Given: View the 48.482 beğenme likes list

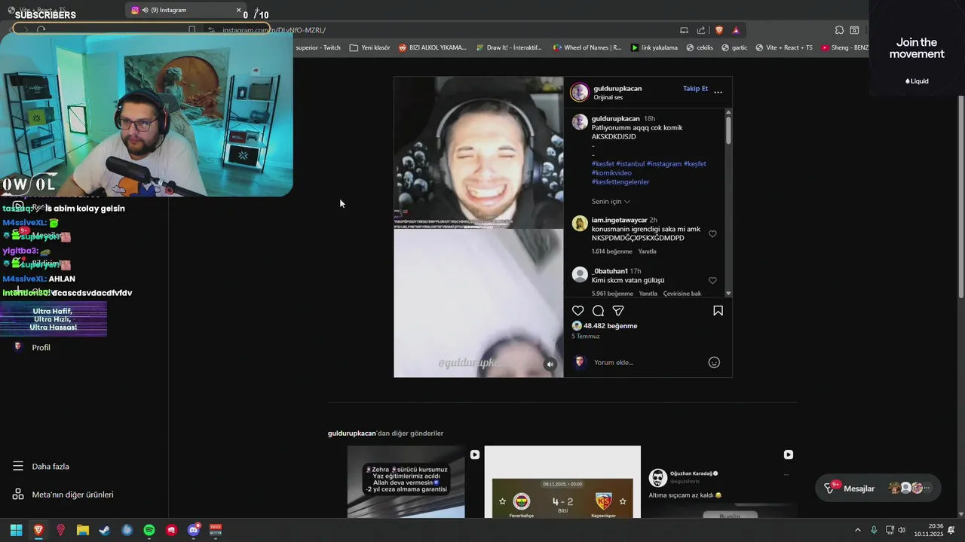Looking at the screenshot, I should tap(611, 326).
